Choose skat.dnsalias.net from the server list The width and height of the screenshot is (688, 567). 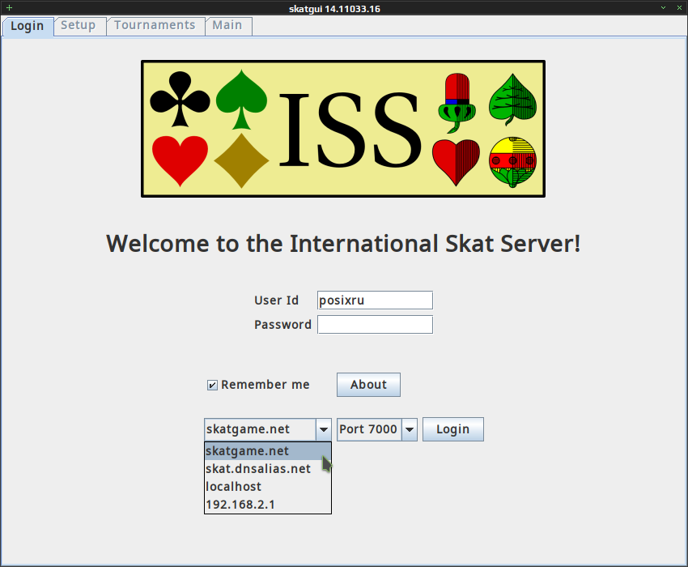pos(268,469)
